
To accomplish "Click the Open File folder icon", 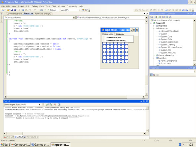I will point(8,10).
